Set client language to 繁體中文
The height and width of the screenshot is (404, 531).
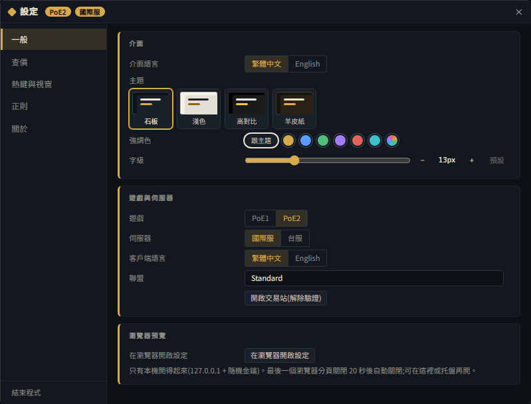coord(266,258)
